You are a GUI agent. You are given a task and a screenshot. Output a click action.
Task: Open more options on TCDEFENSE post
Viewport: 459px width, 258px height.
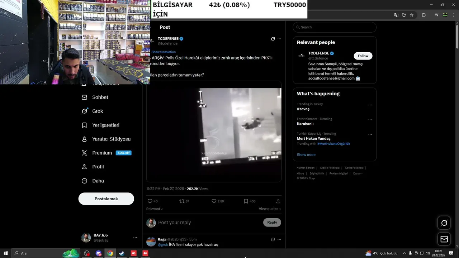pyautogui.click(x=279, y=39)
